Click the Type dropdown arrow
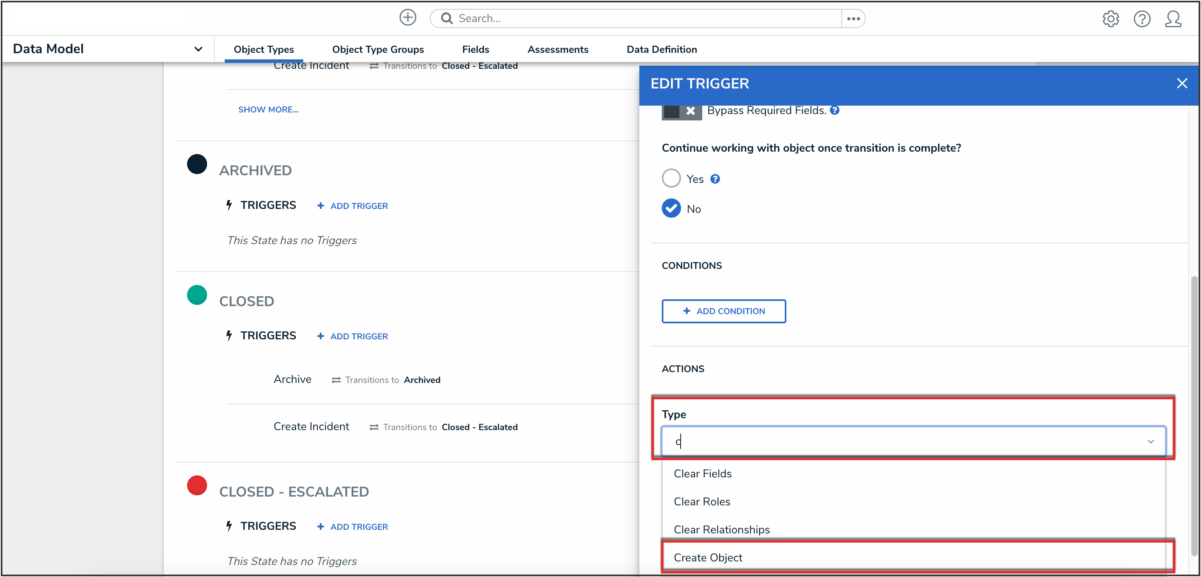Image resolution: width=1201 pixels, height=577 pixels. pyautogui.click(x=1150, y=441)
